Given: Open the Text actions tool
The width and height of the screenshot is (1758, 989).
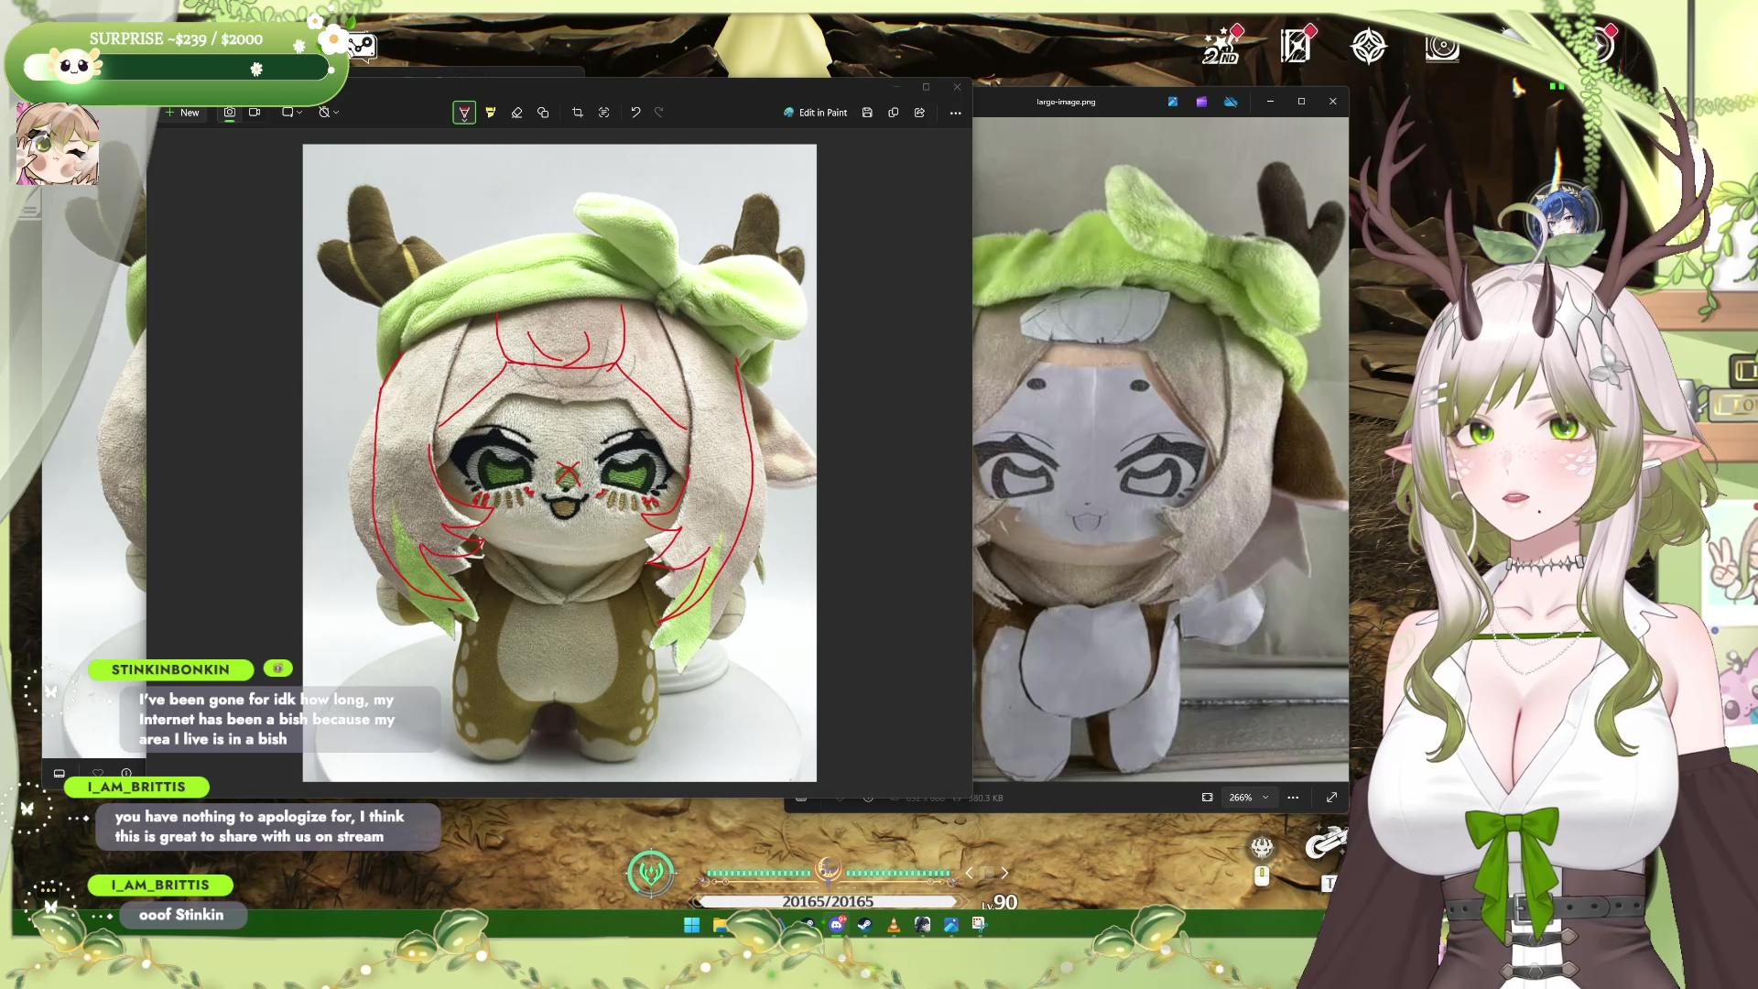Looking at the screenshot, I should [603, 113].
